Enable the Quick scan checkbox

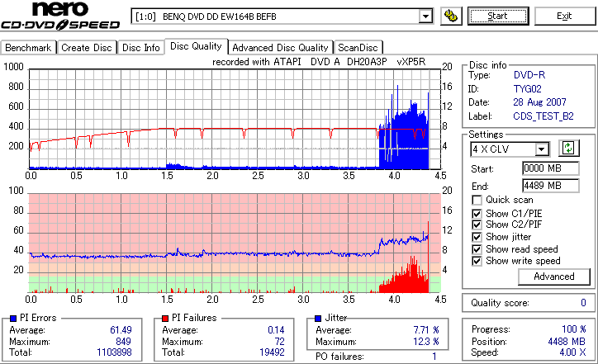pyautogui.click(x=477, y=200)
